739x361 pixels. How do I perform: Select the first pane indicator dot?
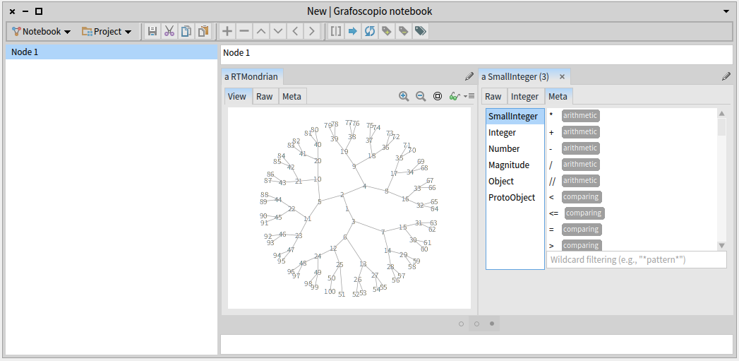pos(461,324)
